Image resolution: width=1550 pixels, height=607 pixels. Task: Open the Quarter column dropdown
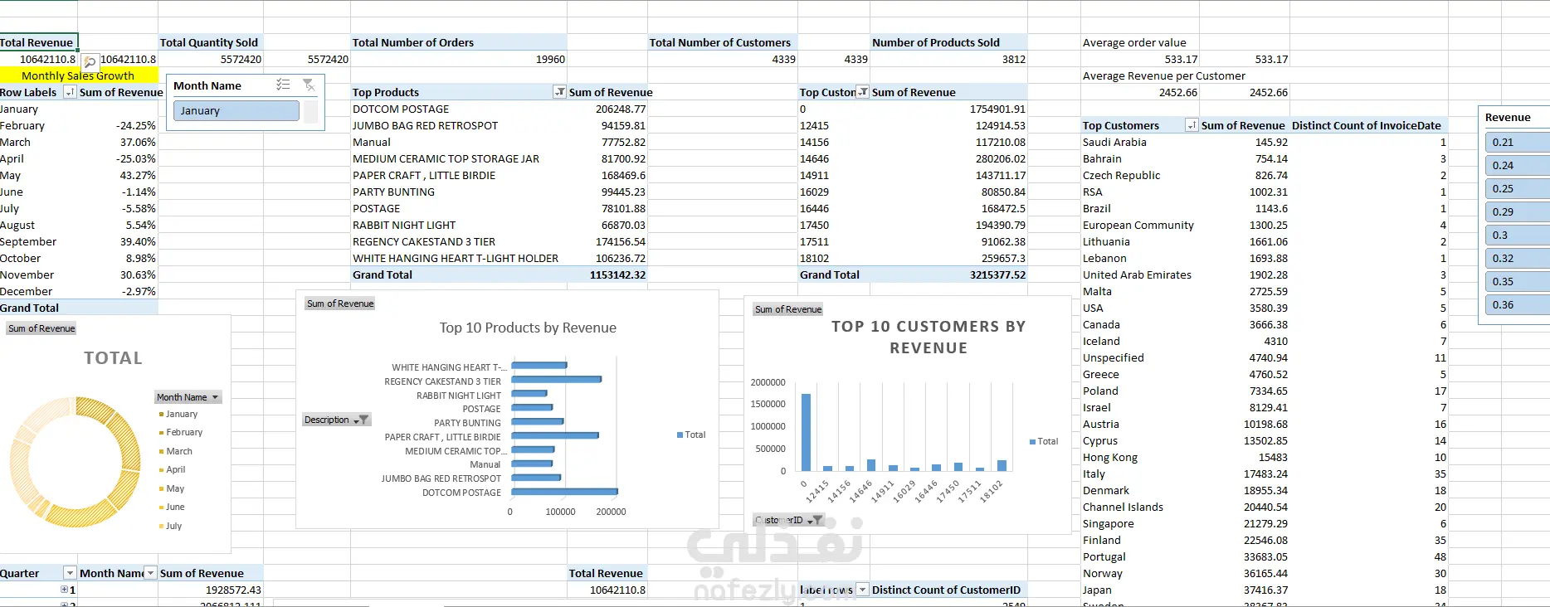tap(70, 573)
